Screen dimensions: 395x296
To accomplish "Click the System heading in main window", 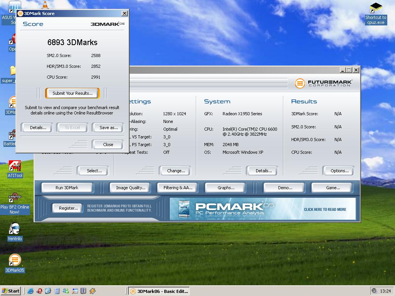I will (x=217, y=101).
